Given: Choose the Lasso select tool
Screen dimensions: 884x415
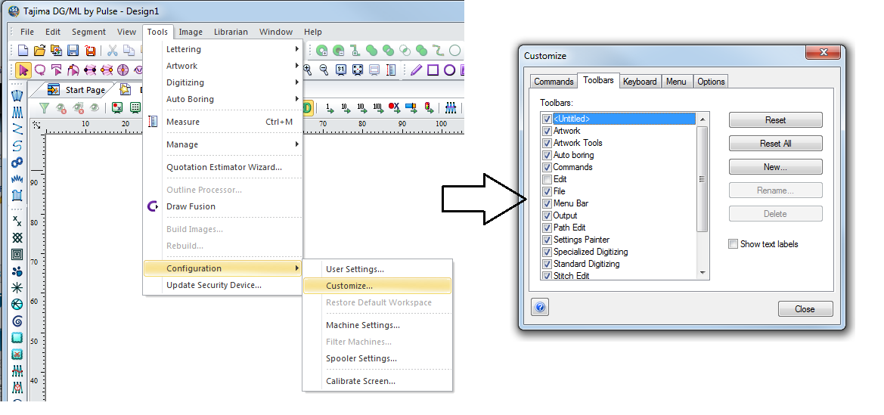Looking at the screenshot, I should tap(40, 70).
